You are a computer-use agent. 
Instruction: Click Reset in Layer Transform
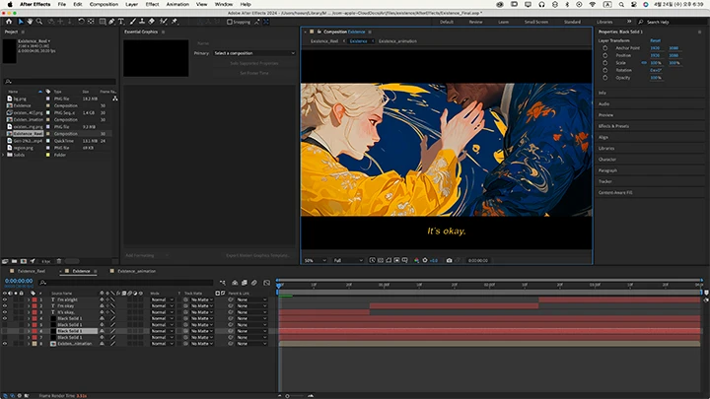pyautogui.click(x=655, y=40)
